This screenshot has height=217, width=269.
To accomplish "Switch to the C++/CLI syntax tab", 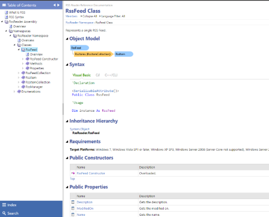I will tap(111, 75).
